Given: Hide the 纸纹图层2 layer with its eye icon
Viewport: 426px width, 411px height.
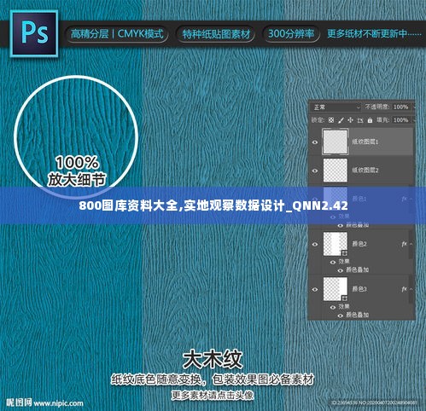Looking at the screenshot, I should (315, 171).
